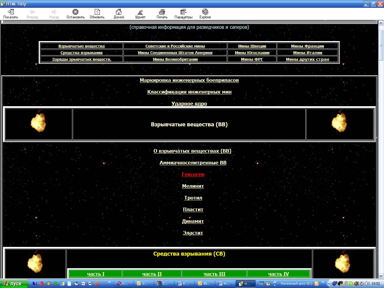
Task: Click the left explosion image beside Взрывчатые вещества (ВВ)
Action: click(x=39, y=121)
